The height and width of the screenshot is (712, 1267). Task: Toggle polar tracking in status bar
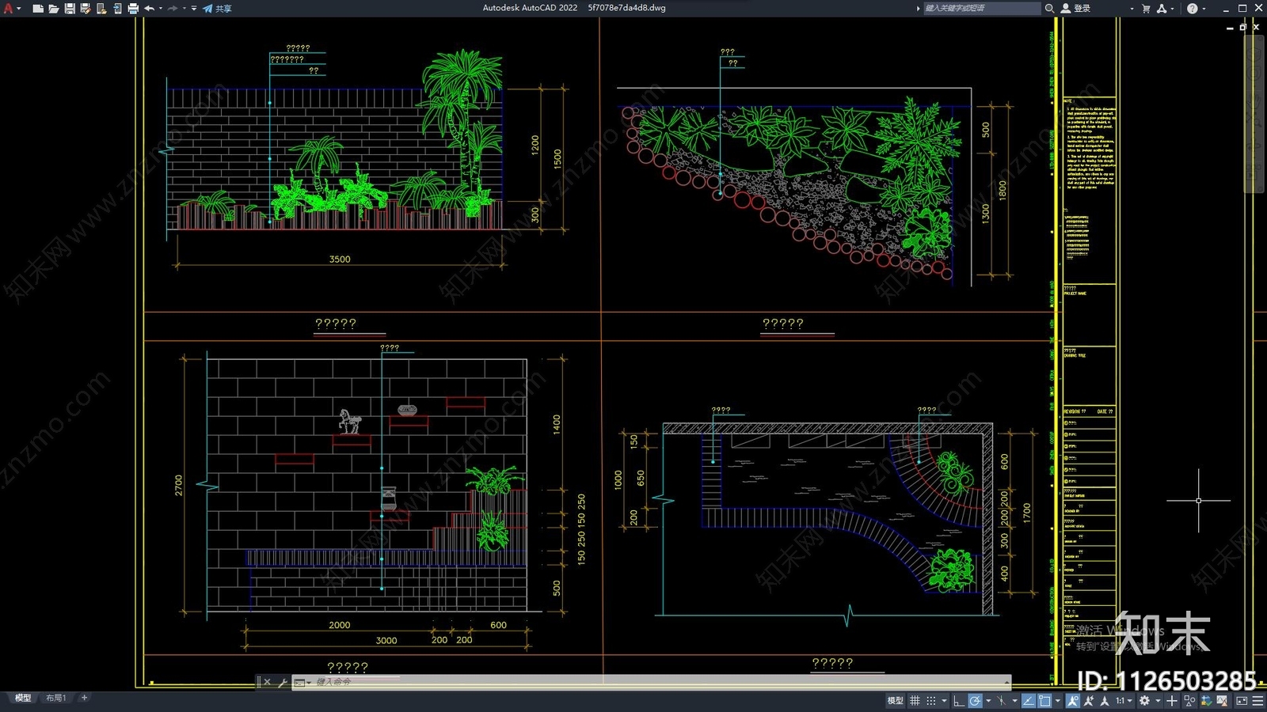[x=975, y=700]
